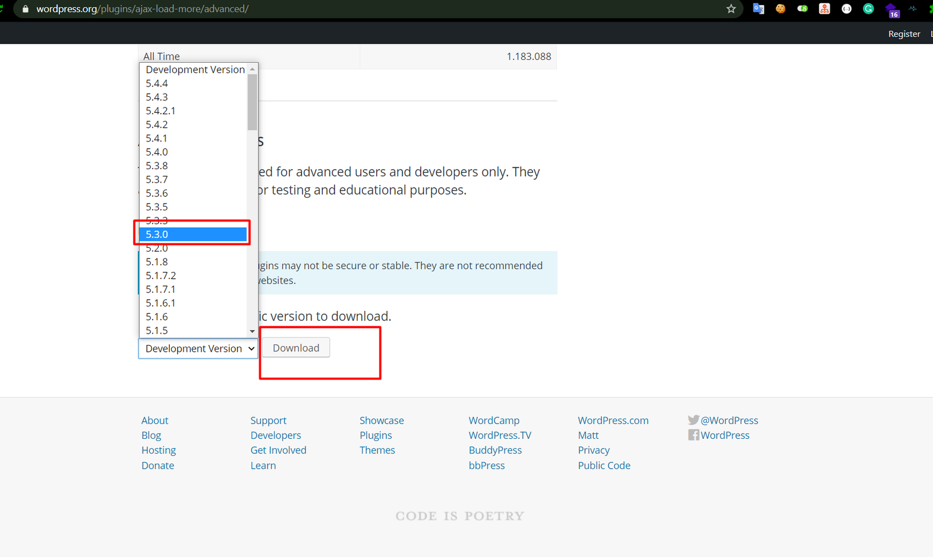This screenshot has width=933, height=557.
Task: Click the white circle braces extension icon
Action: [x=846, y=9]
